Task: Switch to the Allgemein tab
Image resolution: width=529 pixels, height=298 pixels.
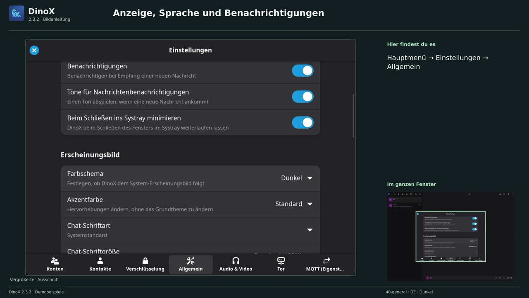Action: (x=191, y=264)
